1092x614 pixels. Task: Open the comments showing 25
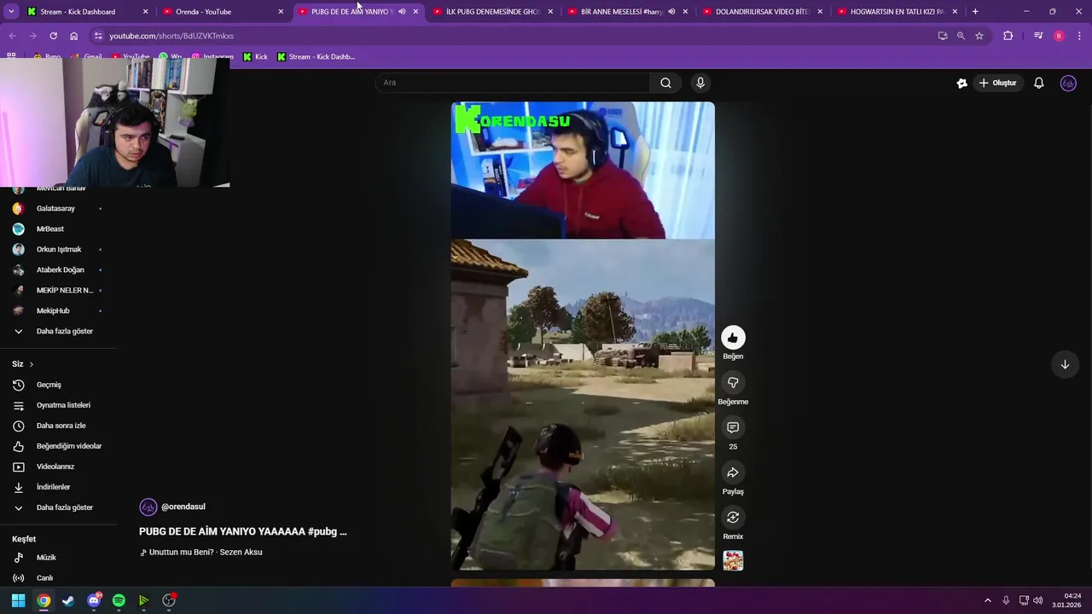733,427
